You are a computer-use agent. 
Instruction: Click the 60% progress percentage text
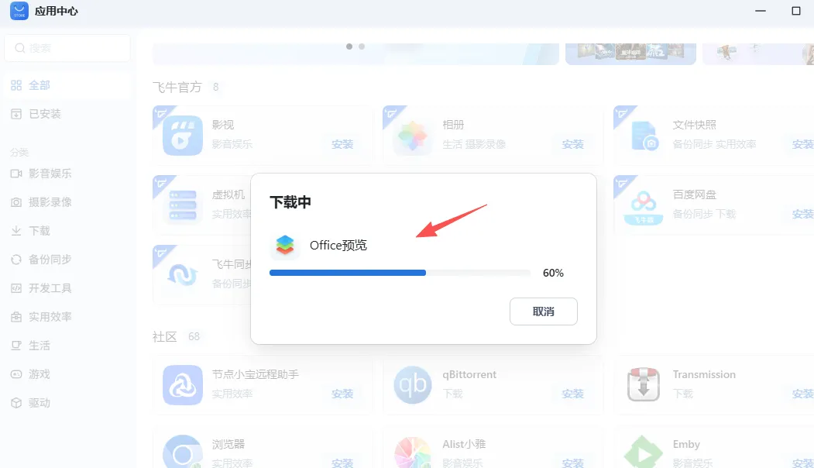tap(554, 273)
